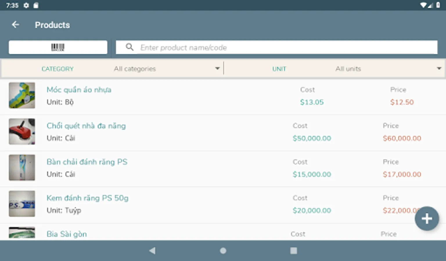Tap the floating add product plus button
Viewport: 446px width, 261px height.
pos(427,219)
